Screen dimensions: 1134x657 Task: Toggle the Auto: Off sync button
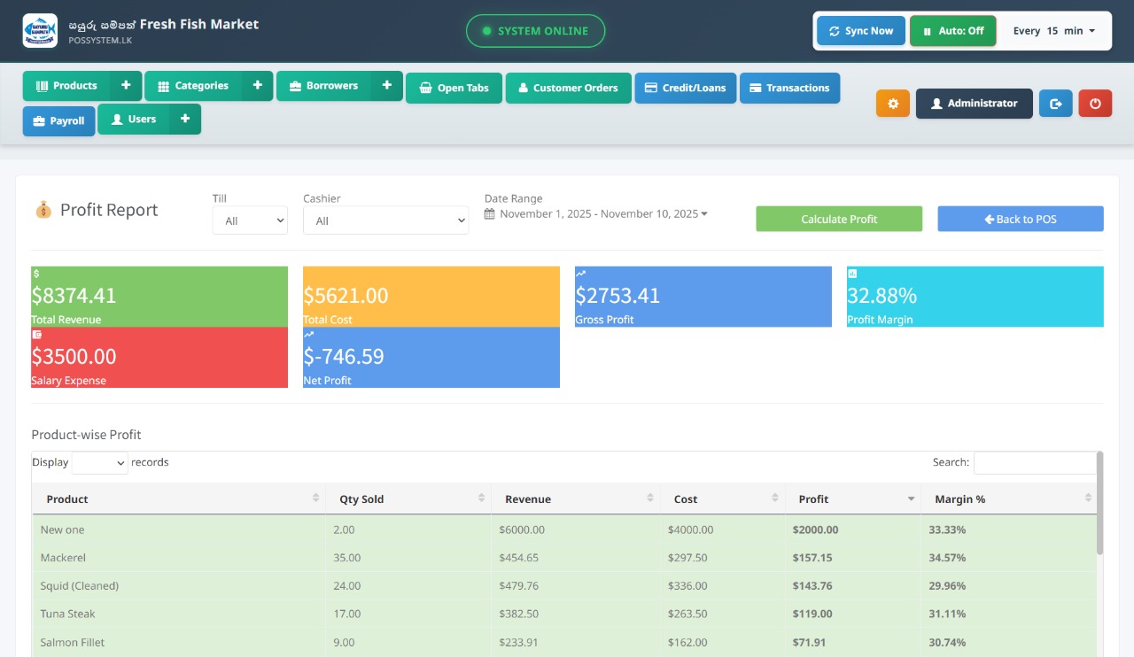952,31
